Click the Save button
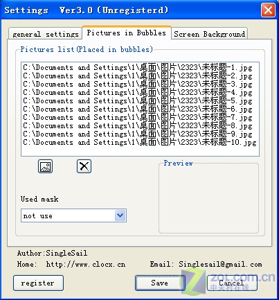This screenshot has width=279, height=300. tap(160, 283)
